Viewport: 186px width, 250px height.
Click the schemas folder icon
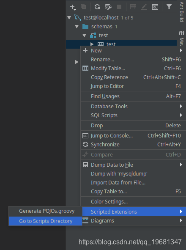click(x=85, y=27)
